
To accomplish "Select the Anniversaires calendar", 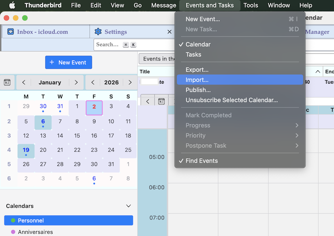I will (x=69, y=232).
